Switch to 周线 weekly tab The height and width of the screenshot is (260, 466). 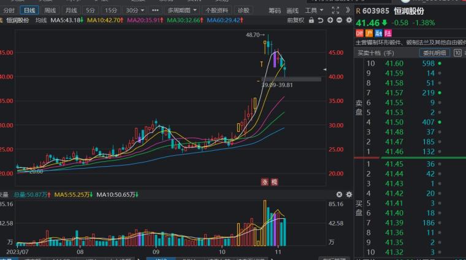pos(50,10)
